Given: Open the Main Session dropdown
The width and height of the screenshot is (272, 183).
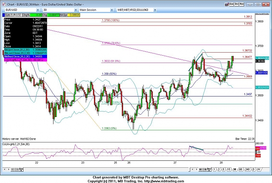Looking at the screenshot, I should point(112,10).
